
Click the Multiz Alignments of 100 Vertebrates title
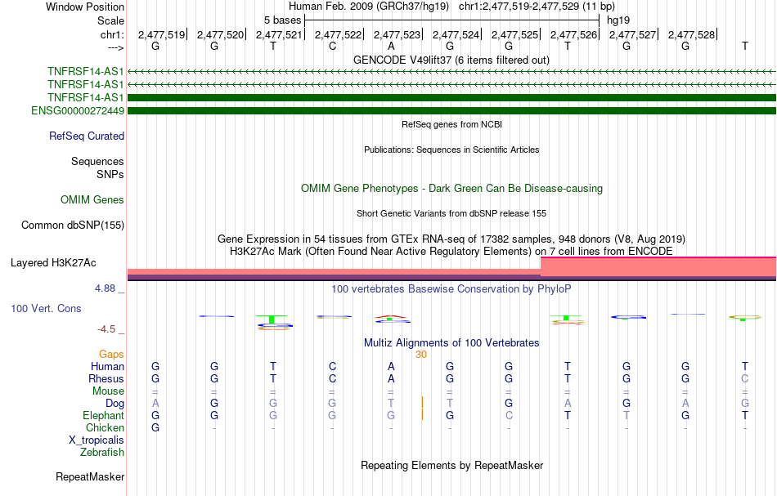point(451,342)
